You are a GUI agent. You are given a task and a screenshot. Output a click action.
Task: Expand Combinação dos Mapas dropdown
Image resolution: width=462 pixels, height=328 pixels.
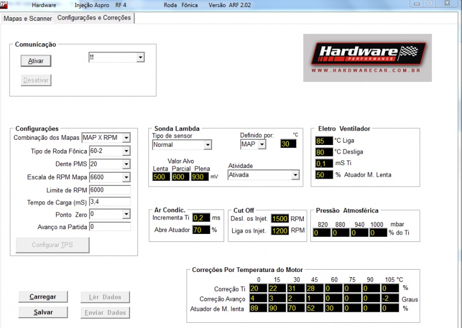[126, 137]
